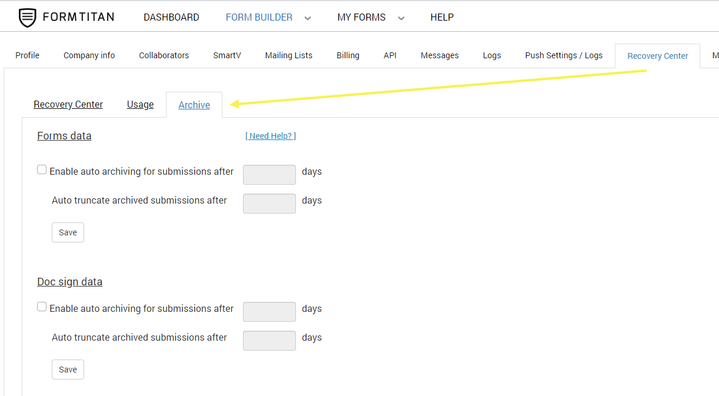719x396 pixels.
Task: Click Doc sign auto truncate days field
Action: pos(269,341)
